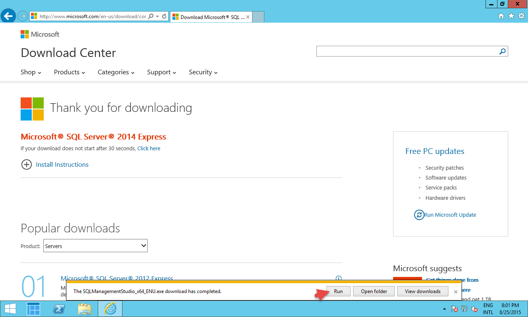Click the large Microsoft four-color logo

point(32,109)
